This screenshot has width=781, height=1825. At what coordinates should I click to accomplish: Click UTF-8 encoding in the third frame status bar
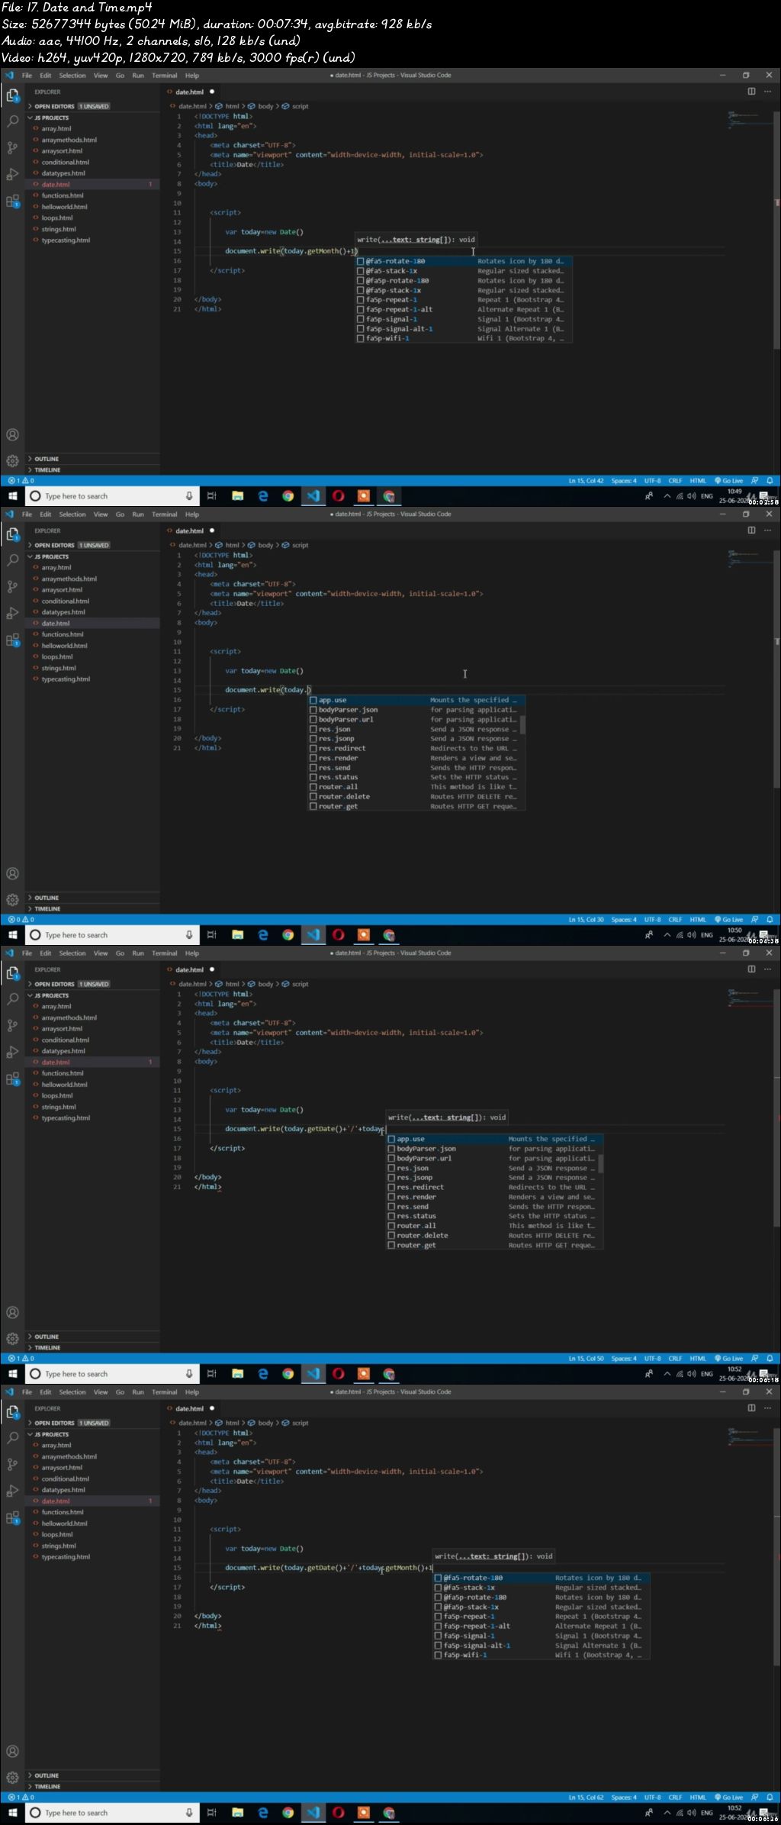(653, 1359)
